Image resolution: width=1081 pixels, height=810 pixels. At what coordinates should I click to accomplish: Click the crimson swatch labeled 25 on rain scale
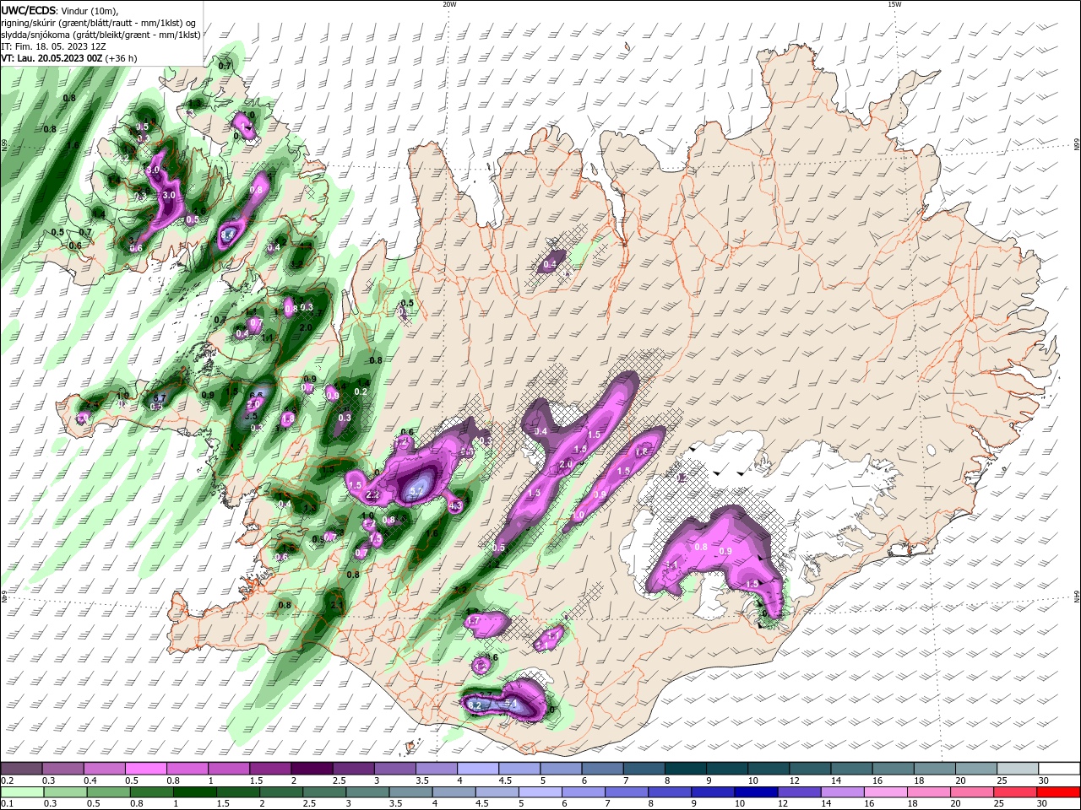(1014, 792)
